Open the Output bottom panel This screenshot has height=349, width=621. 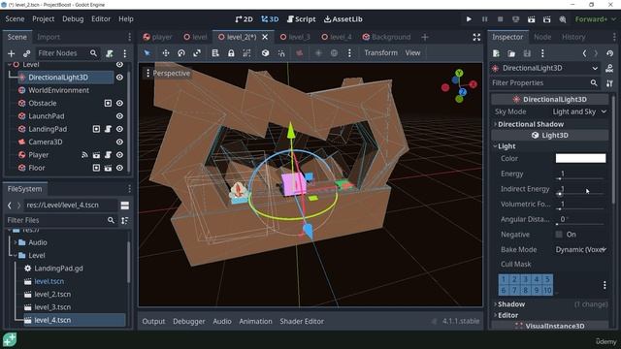coord(153,321)
